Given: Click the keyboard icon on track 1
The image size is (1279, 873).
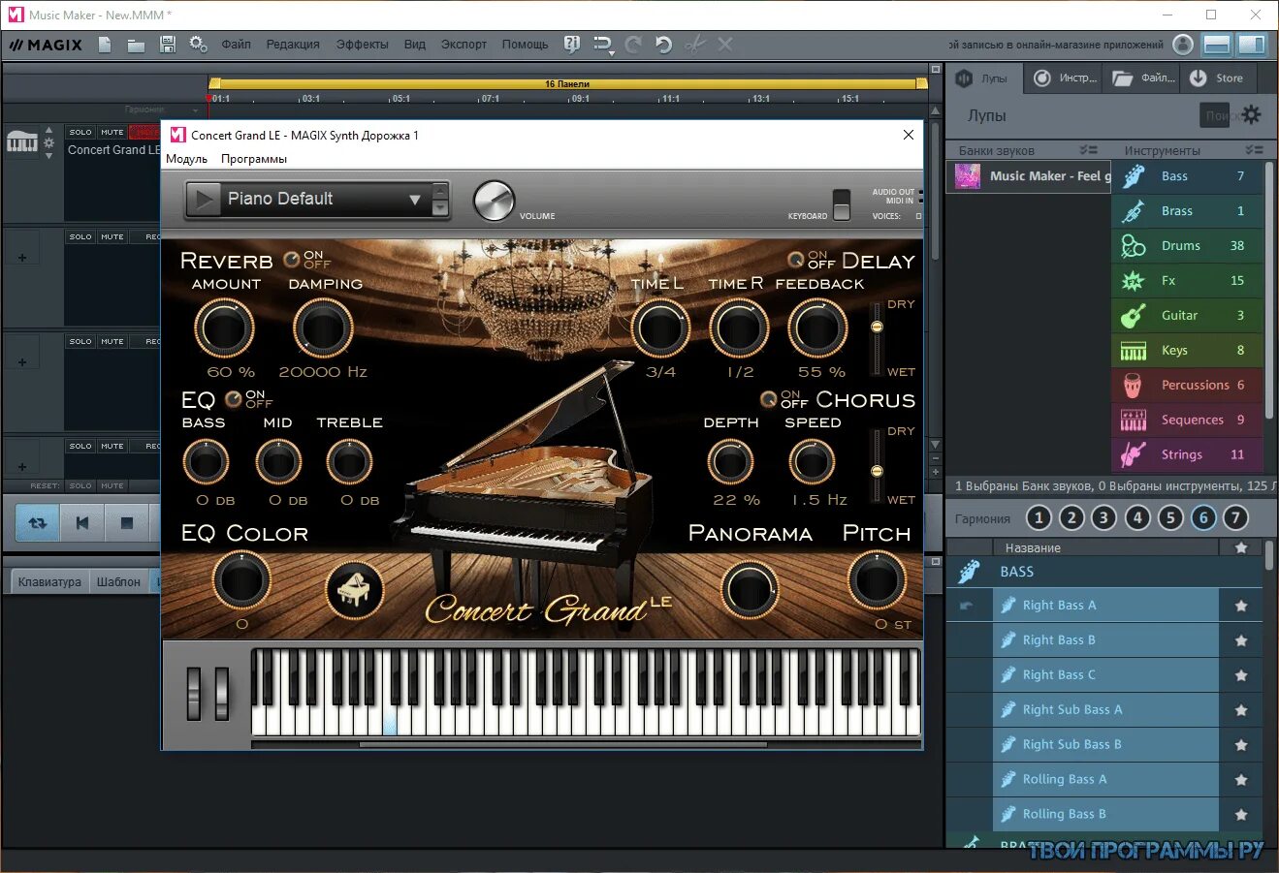Looking at the screenshot, I should [22, 141].
